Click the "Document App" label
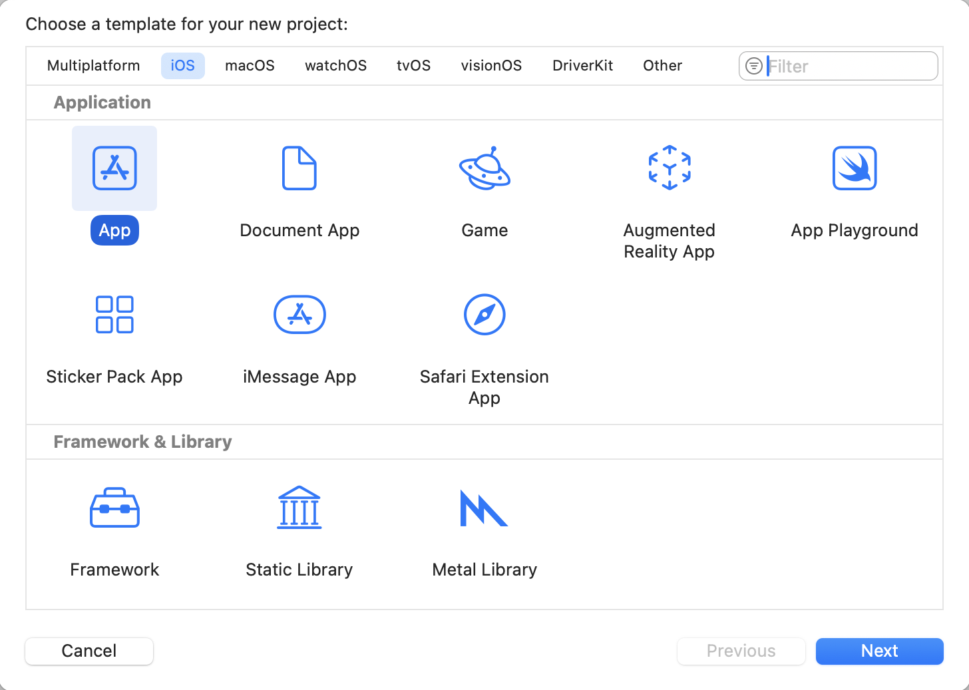 click(x=299, y=230)
